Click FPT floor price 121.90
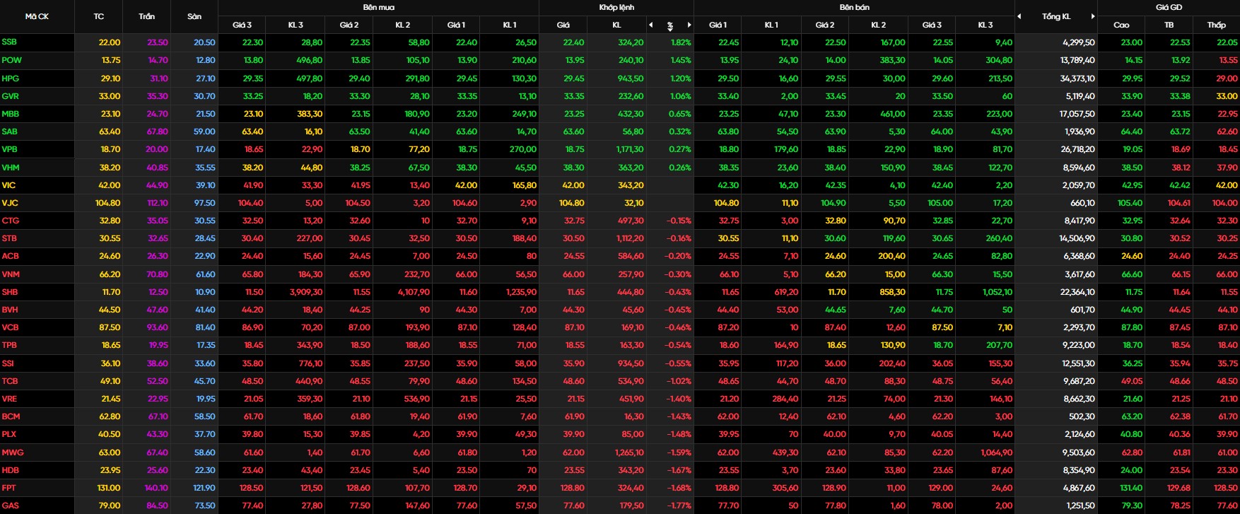Screen dimensions: 1240x514 pos(204,488)
